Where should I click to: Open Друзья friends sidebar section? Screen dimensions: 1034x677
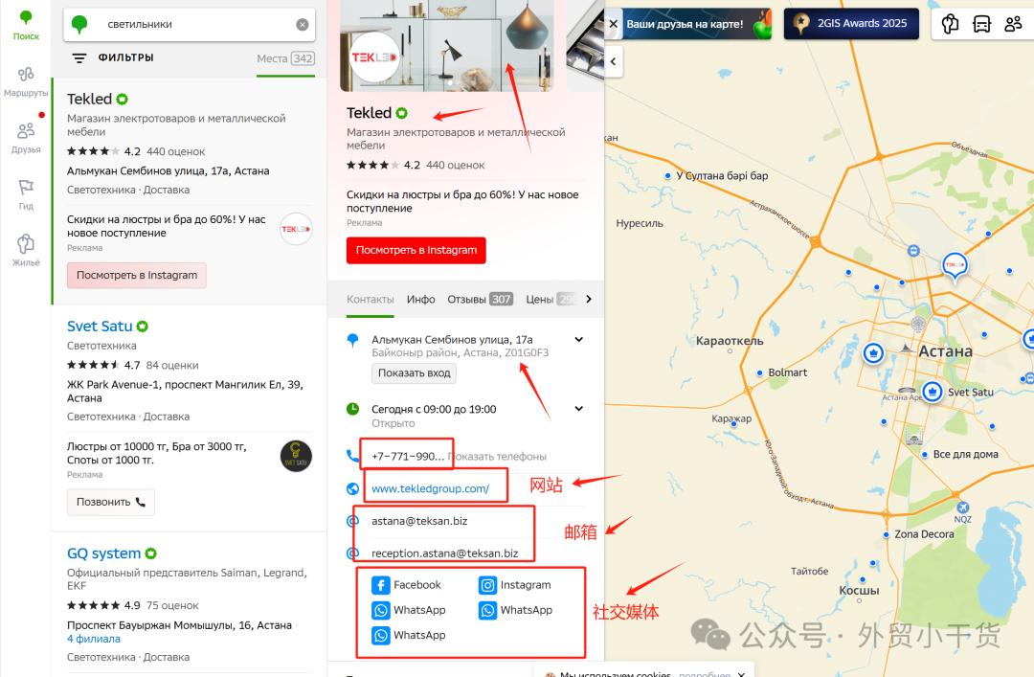click(x=26, y=139)
